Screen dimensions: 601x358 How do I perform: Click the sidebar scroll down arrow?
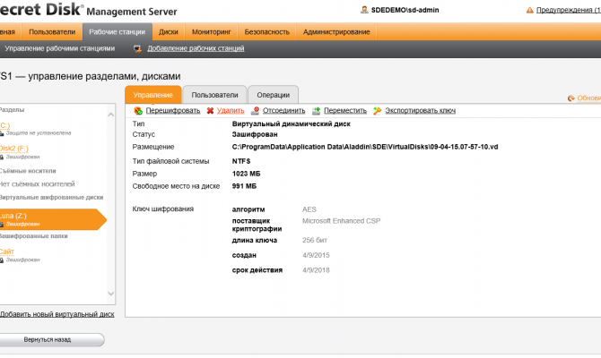click(x=111, y=294)
